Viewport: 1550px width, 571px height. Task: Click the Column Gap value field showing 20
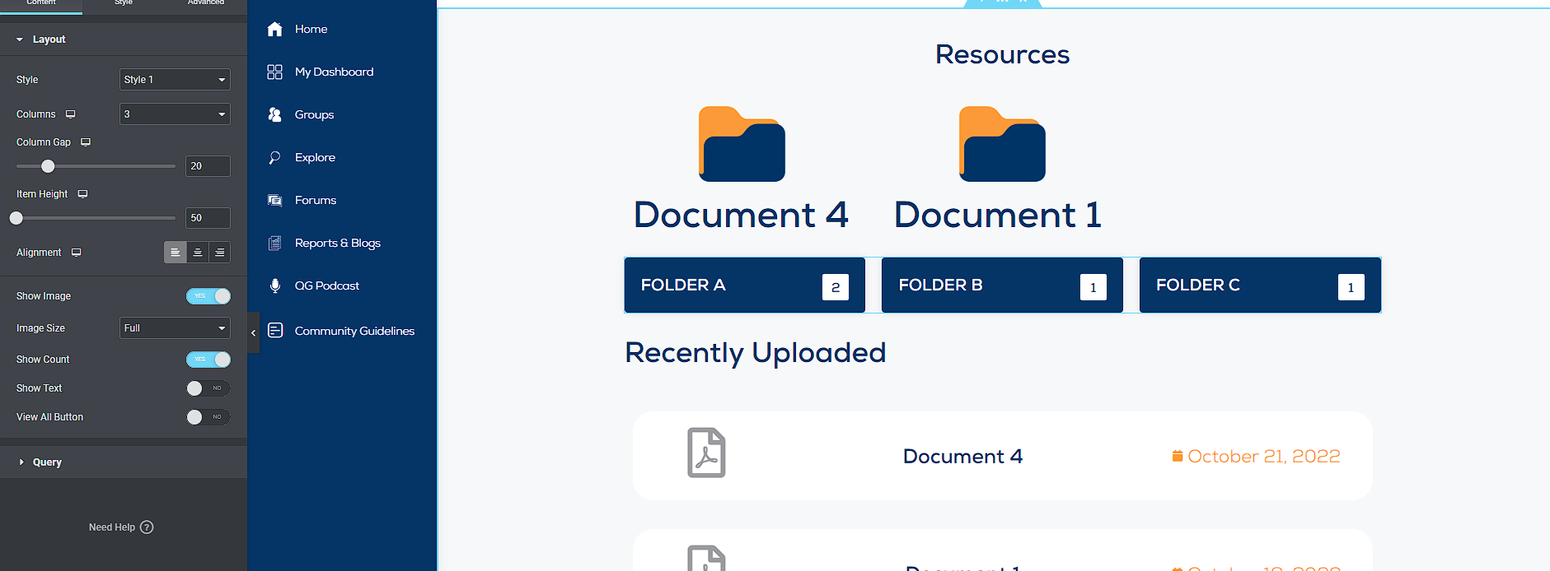point(208,166)
